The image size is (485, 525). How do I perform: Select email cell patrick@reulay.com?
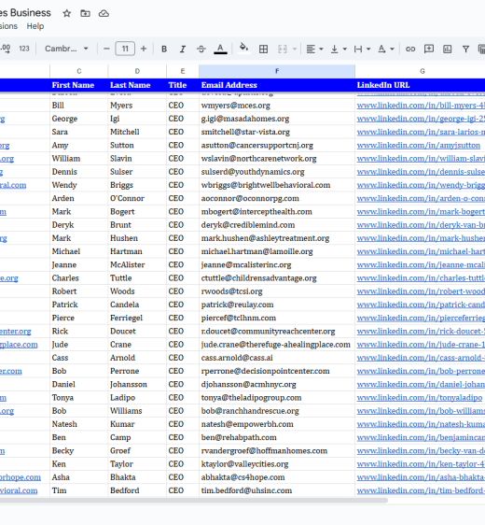coord(277,305)
